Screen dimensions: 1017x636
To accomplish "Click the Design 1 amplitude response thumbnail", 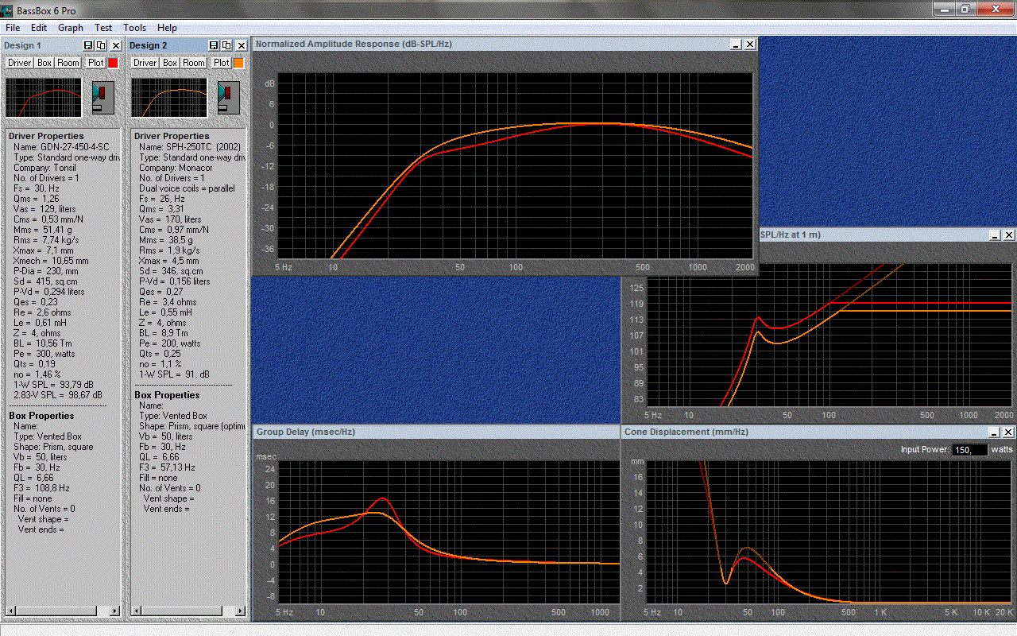I will click(44, 97).
